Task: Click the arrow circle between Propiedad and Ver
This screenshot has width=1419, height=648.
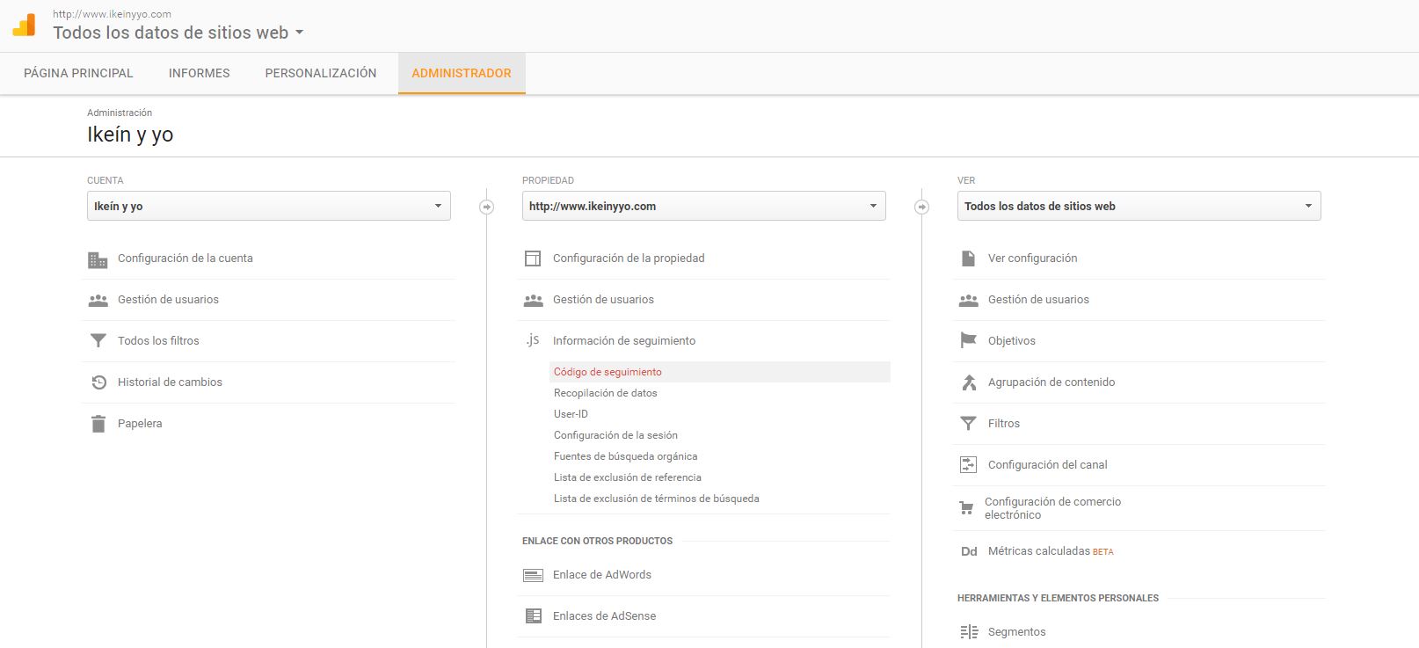Action: pos(921,208)
